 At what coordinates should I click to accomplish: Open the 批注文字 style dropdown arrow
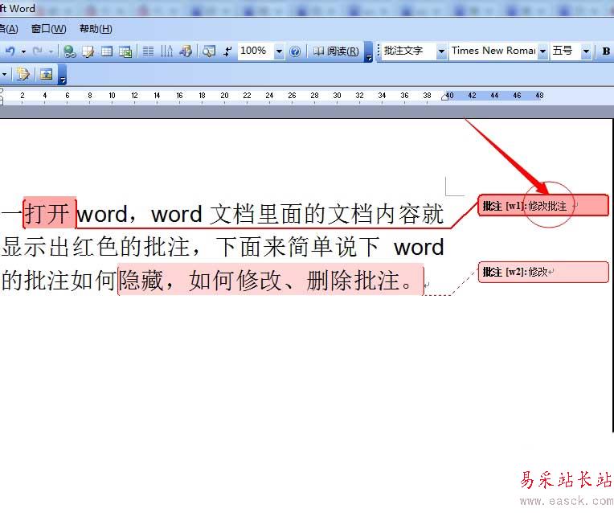[x=441, y=51]
